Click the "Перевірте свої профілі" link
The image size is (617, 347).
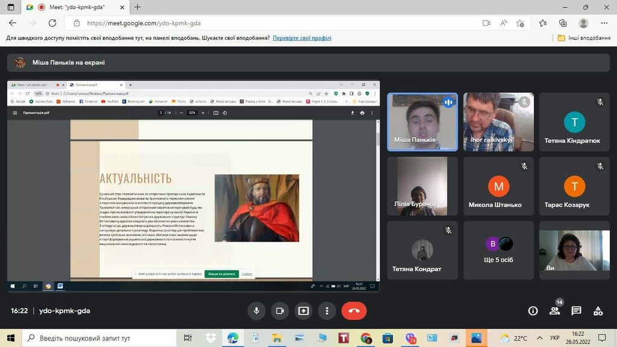point(302,38)
